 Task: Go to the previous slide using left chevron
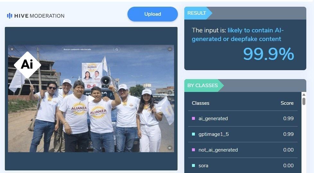[81, 148]
